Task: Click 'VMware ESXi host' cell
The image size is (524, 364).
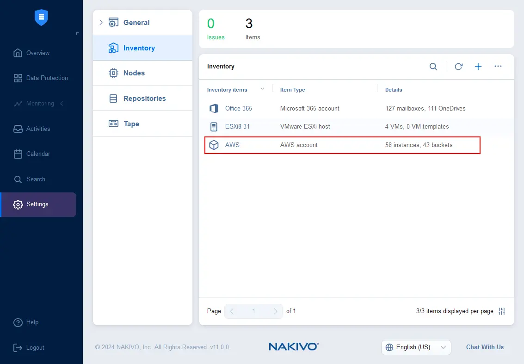Action: [305, 126]
